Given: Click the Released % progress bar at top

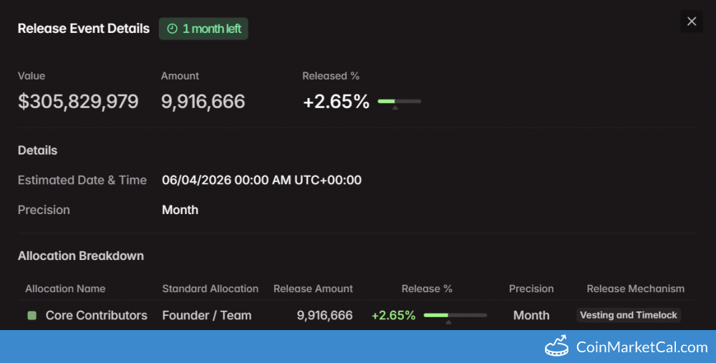Looking at the screenshot, I should click(x=399, y=102).
